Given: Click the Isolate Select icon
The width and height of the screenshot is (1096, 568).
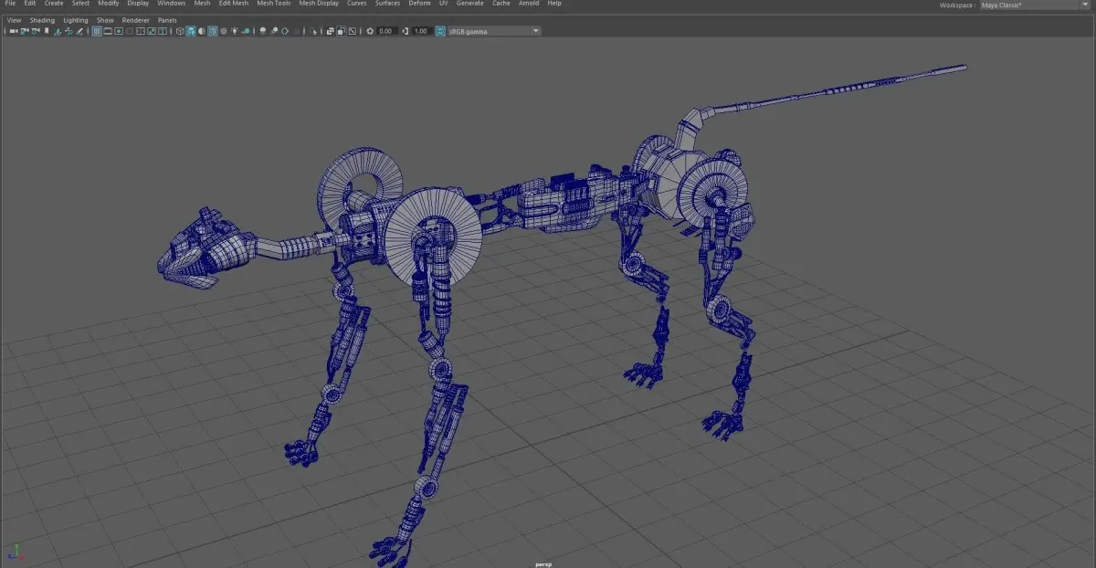Looking at the screenshot, I should tap(313, 31).
